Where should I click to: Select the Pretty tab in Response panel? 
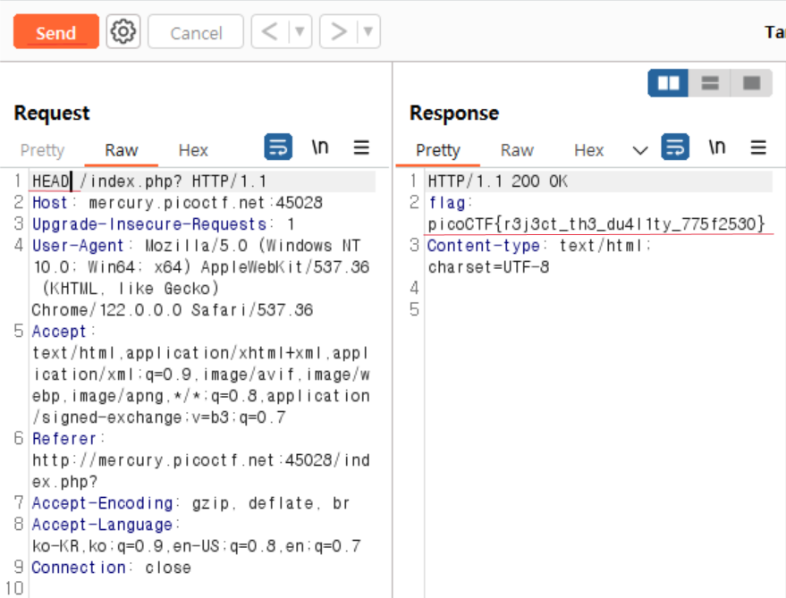click(x=438, y=150)
